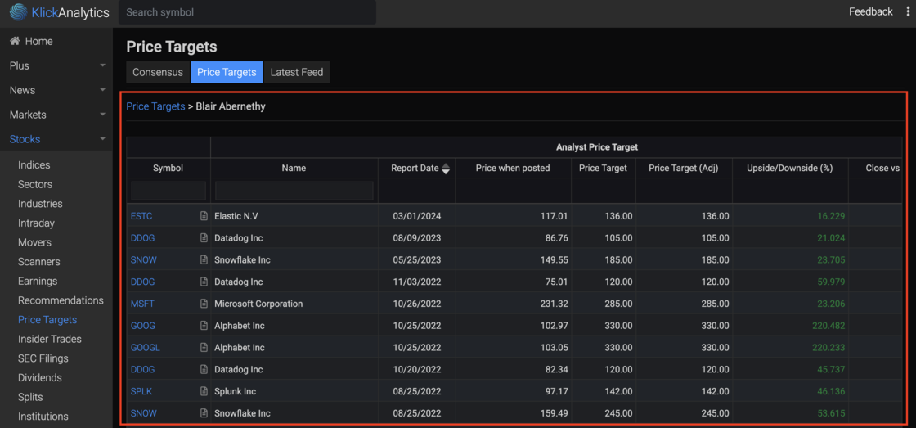Click the 220.482 upside value

tap(828, 326)
